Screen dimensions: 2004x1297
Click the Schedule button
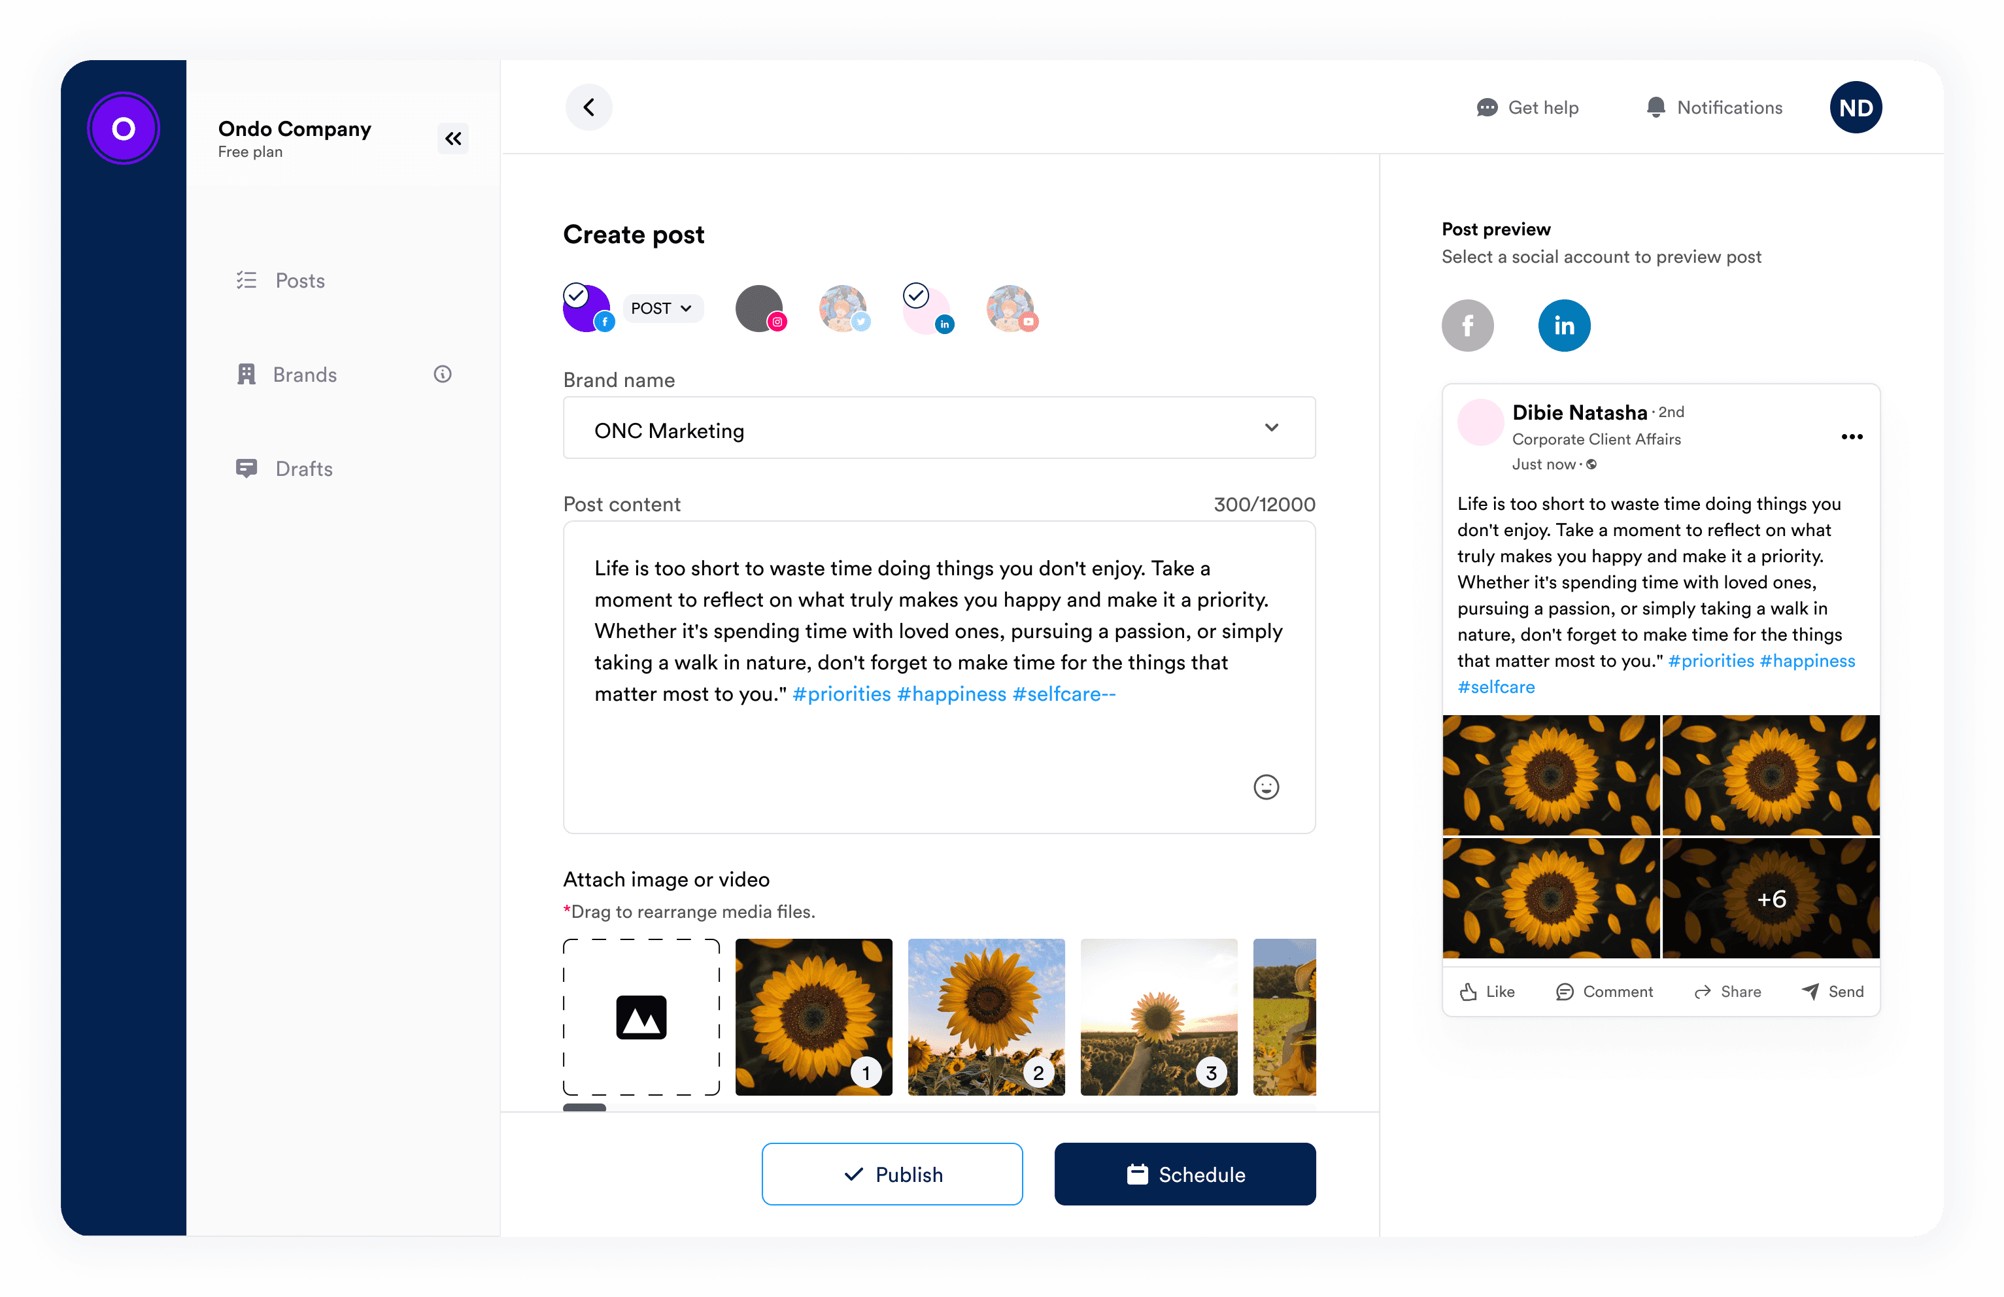point(1184,1173)
